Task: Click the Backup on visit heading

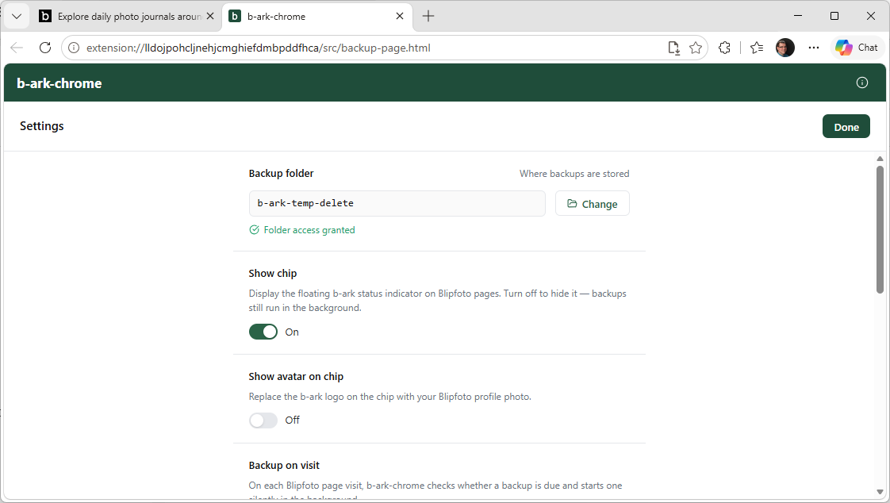Action: click(284, 465)
